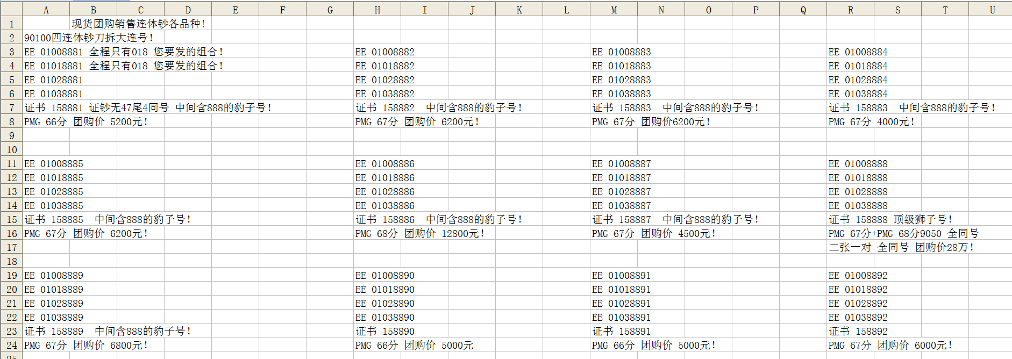Click the cell PMG 67分 4000元!

850,121
